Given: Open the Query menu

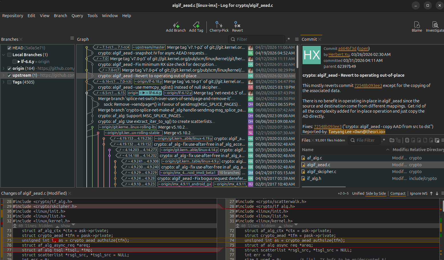Looking at the screenshot, I should point(77,16).
